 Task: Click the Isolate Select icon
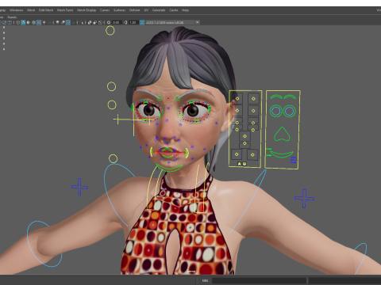coord(81,22)
